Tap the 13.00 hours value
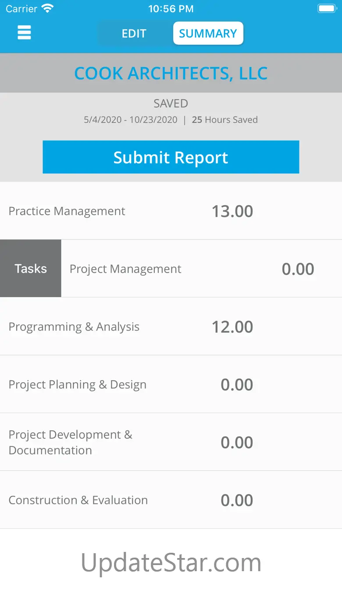342x608 pixels. click(x=232, y=211)
